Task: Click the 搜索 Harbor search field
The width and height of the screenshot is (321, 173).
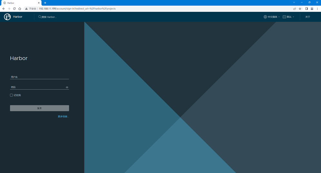Action: tap(49, 17)
